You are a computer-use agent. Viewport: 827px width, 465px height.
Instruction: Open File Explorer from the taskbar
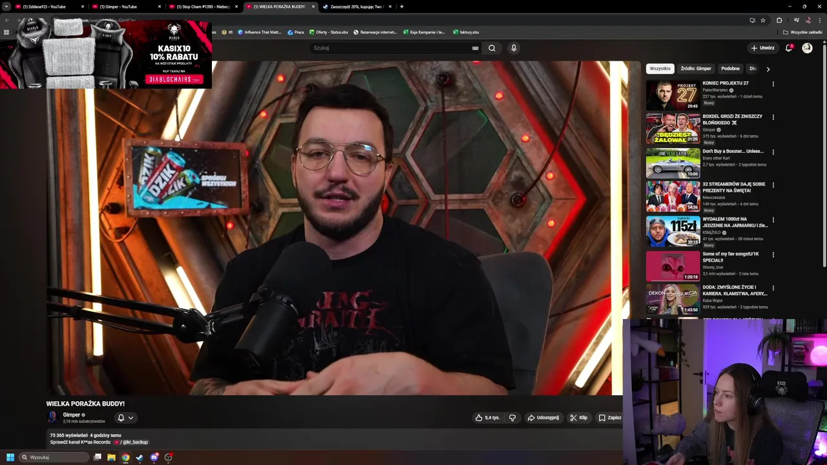click(111, 457)
